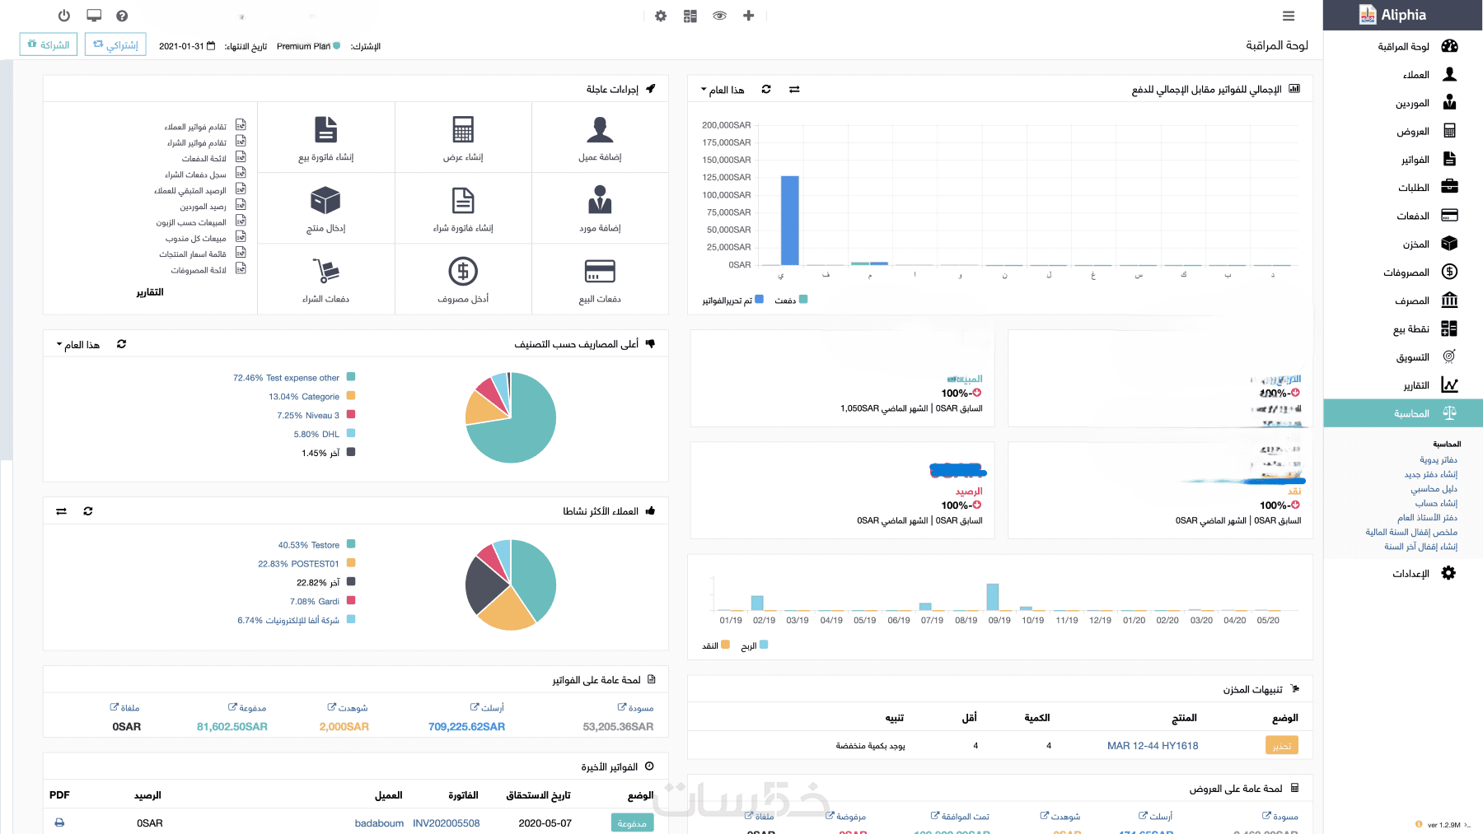This screenshot has width=1483, height=834.
Task: Expand the الفواتير sidebar menu
Action: (x=1429, y=159)
